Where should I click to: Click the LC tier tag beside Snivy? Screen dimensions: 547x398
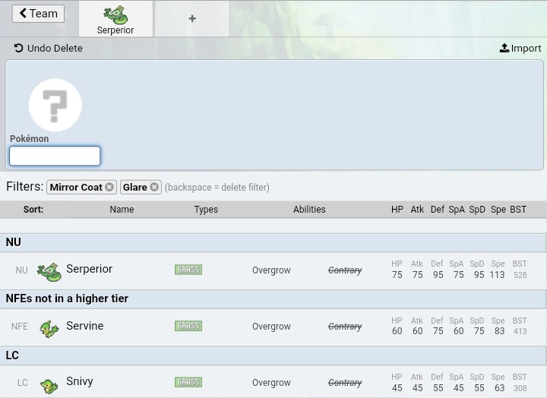22,383
